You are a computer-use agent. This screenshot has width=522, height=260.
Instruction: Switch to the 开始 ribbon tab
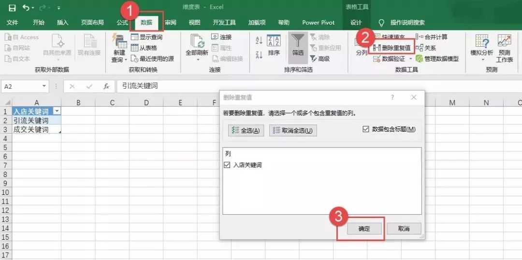[39, 23]
